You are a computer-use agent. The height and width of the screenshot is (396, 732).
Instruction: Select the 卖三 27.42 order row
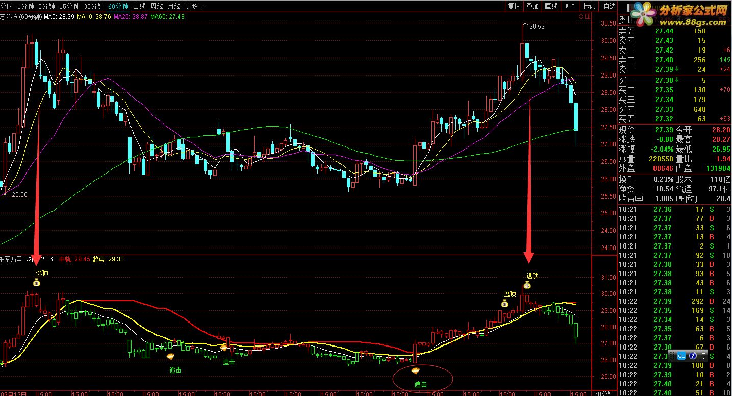(x=675, y=50)
